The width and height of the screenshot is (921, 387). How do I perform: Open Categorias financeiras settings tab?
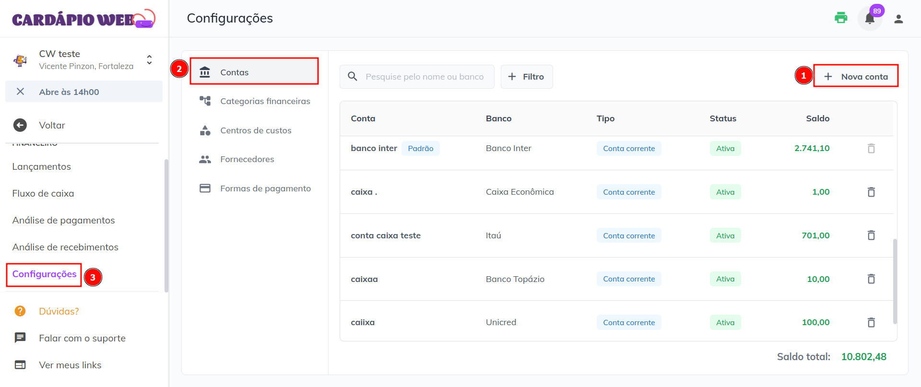tap(265, 101)
